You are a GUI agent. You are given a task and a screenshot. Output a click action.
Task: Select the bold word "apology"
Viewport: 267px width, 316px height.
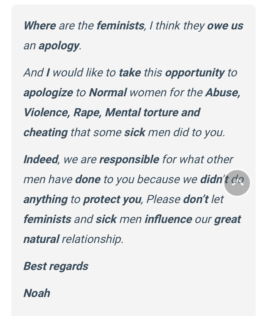click(x=59, y=46)
